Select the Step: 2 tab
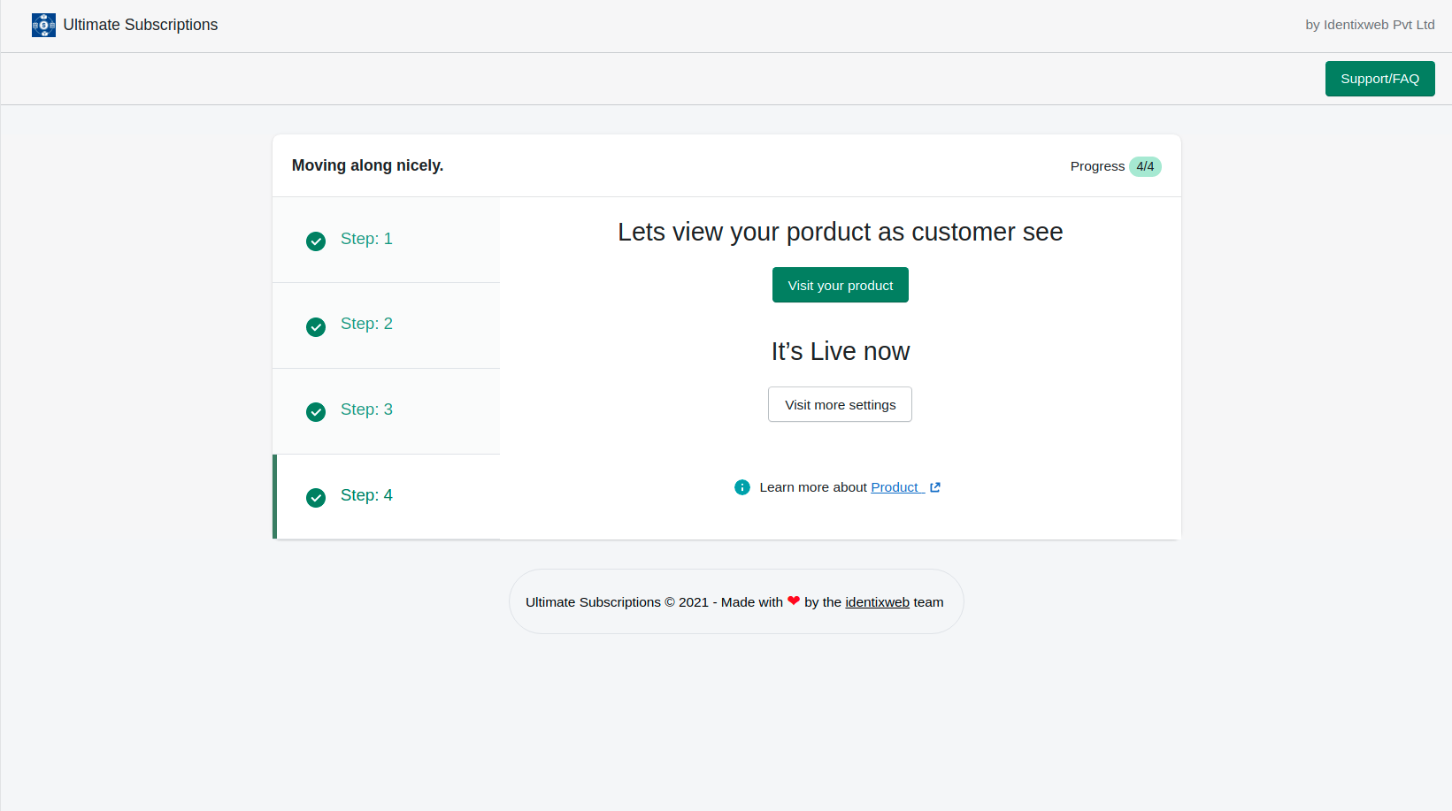1452x811 pixels. [x=386, y=325]
